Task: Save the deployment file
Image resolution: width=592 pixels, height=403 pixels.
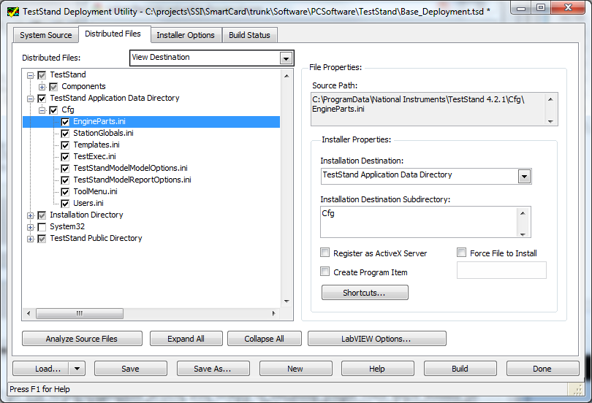Action: (x=131, y=369)
